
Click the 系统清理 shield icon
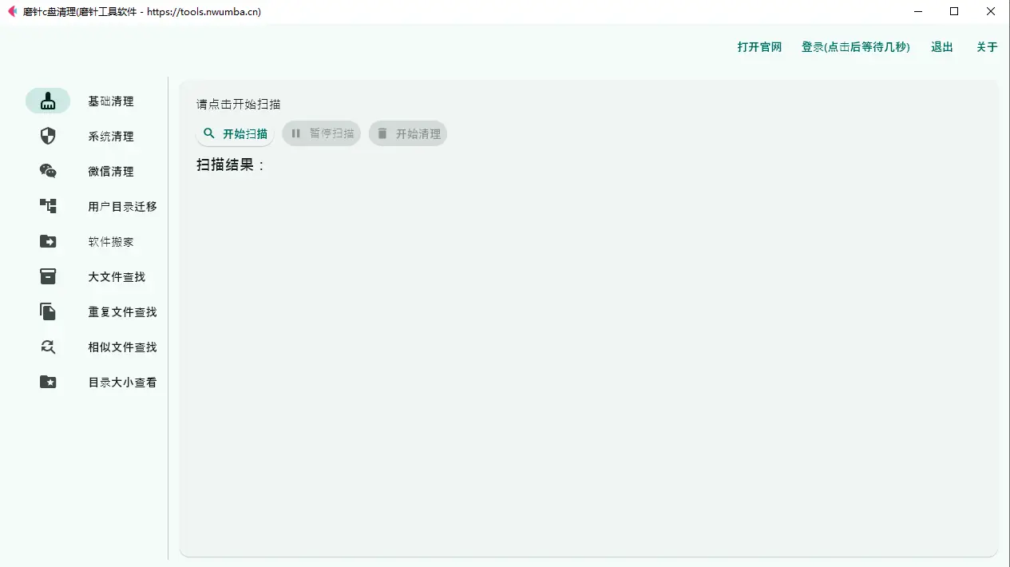click(x=47, y=136)
